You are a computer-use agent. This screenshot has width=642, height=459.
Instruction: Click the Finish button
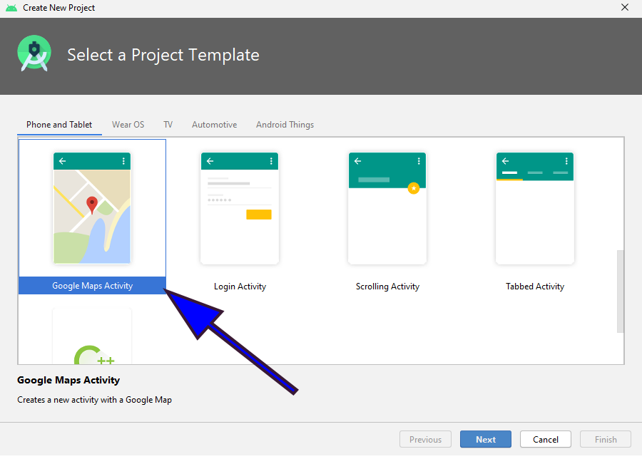tap(606, 439)
